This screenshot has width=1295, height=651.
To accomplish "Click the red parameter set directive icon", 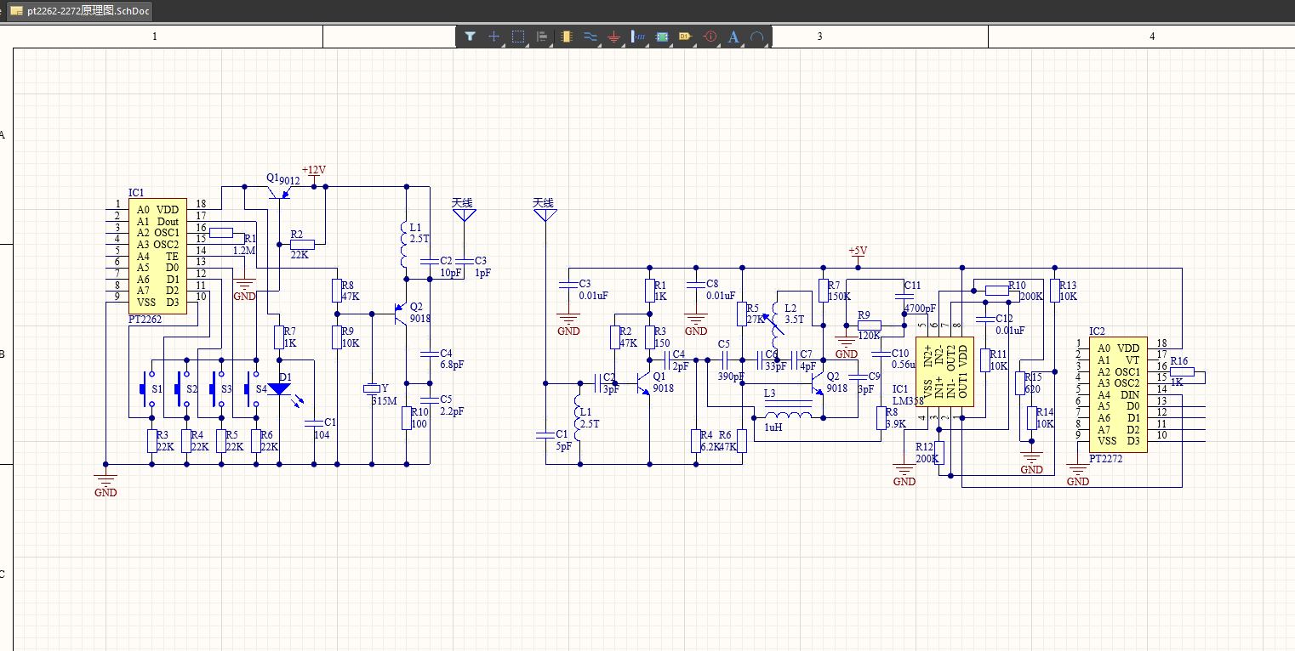I will pyautogui.click(x=710, y=37).
